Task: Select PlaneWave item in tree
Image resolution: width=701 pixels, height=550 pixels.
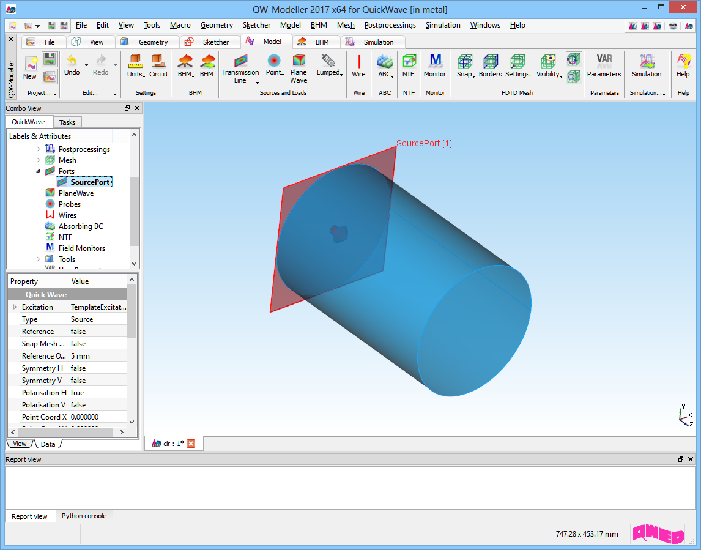Action: point(76,193)
